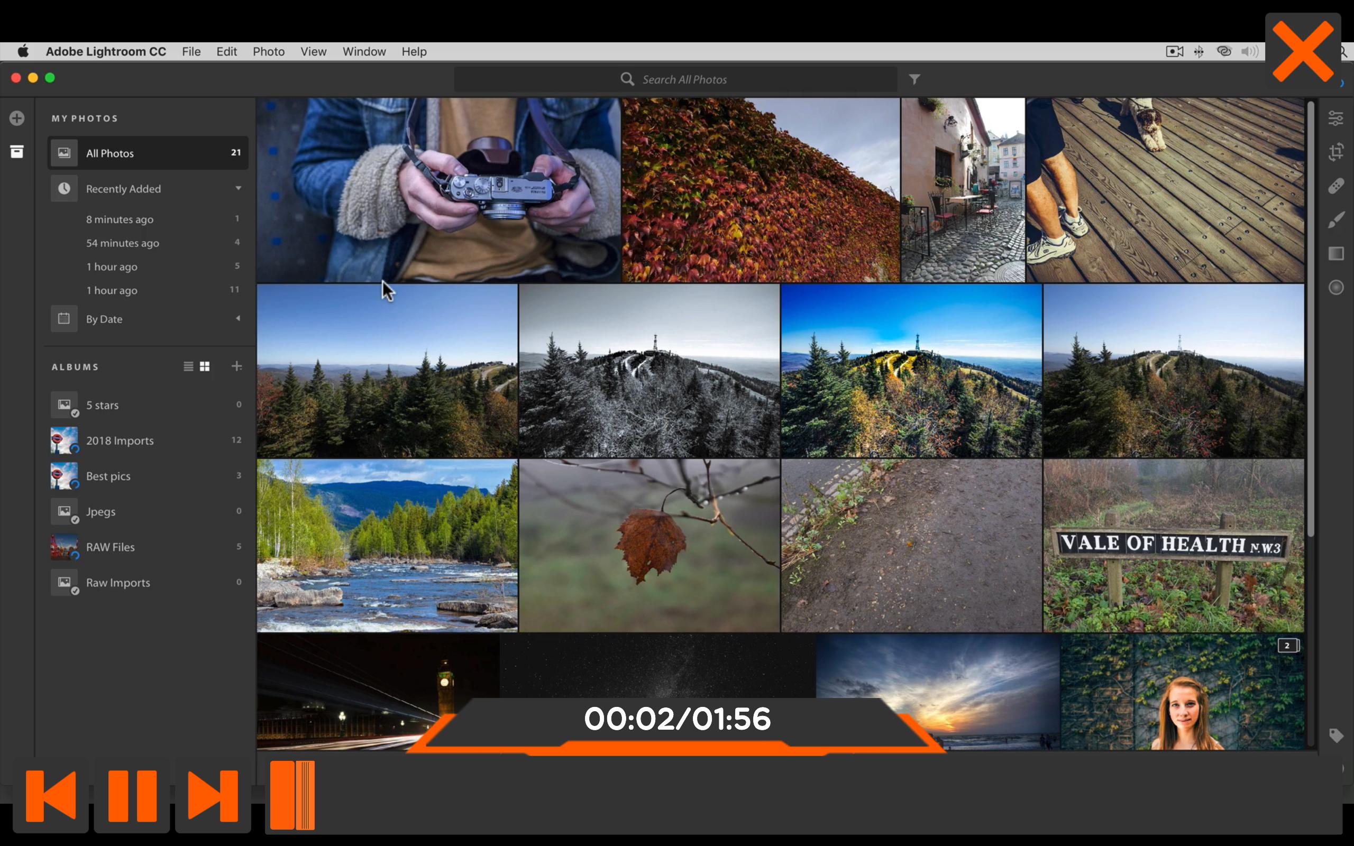Open the Edit sliders panel icon
The width and height of the screenshot is (1354, 846).
[x=1335, y=118]
